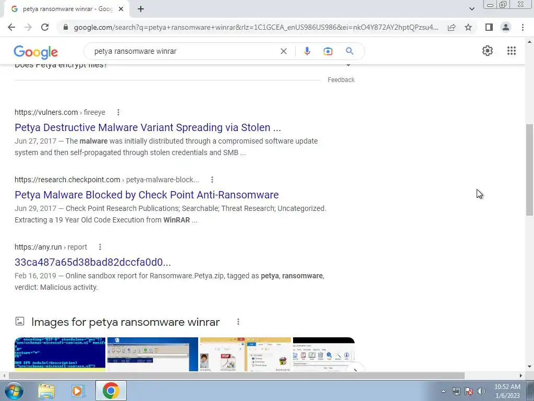Open the WinRAR window image thumbnail
The width and height of the screenshot is (534, 401).
pos(153,354)
